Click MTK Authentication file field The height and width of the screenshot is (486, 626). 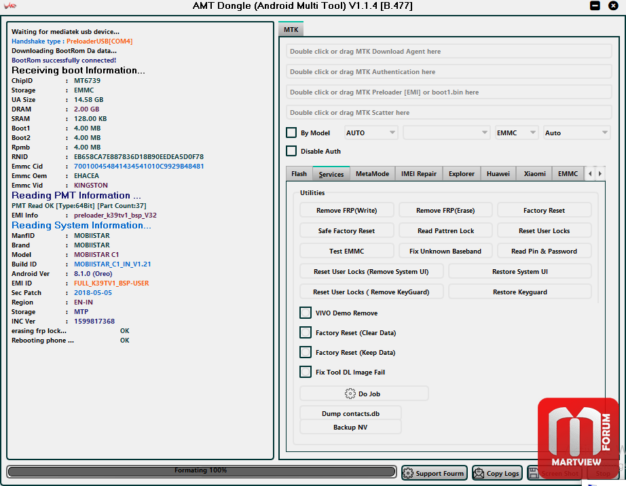point(449,71)
